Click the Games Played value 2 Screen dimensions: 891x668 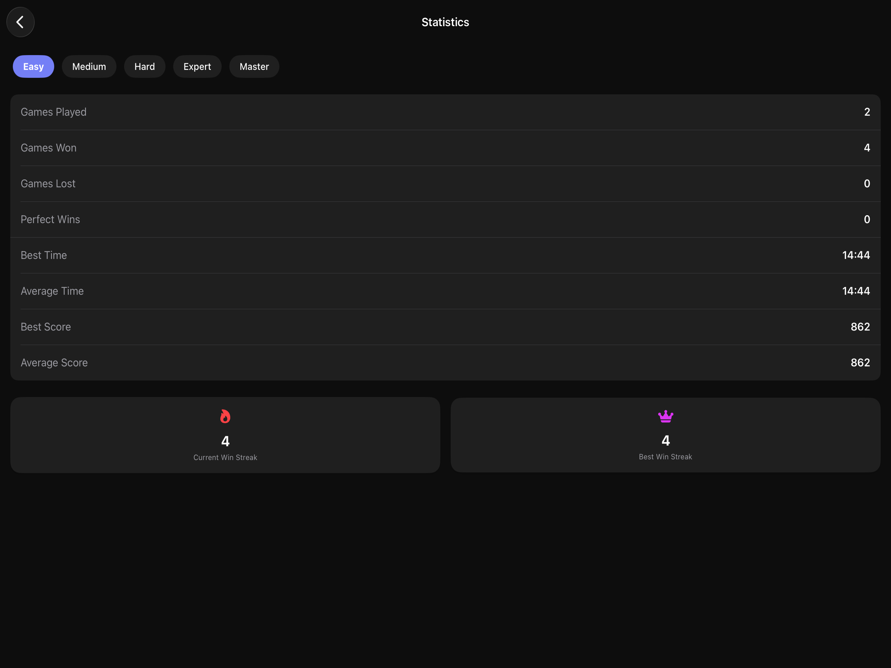click(x=867, y=112)
